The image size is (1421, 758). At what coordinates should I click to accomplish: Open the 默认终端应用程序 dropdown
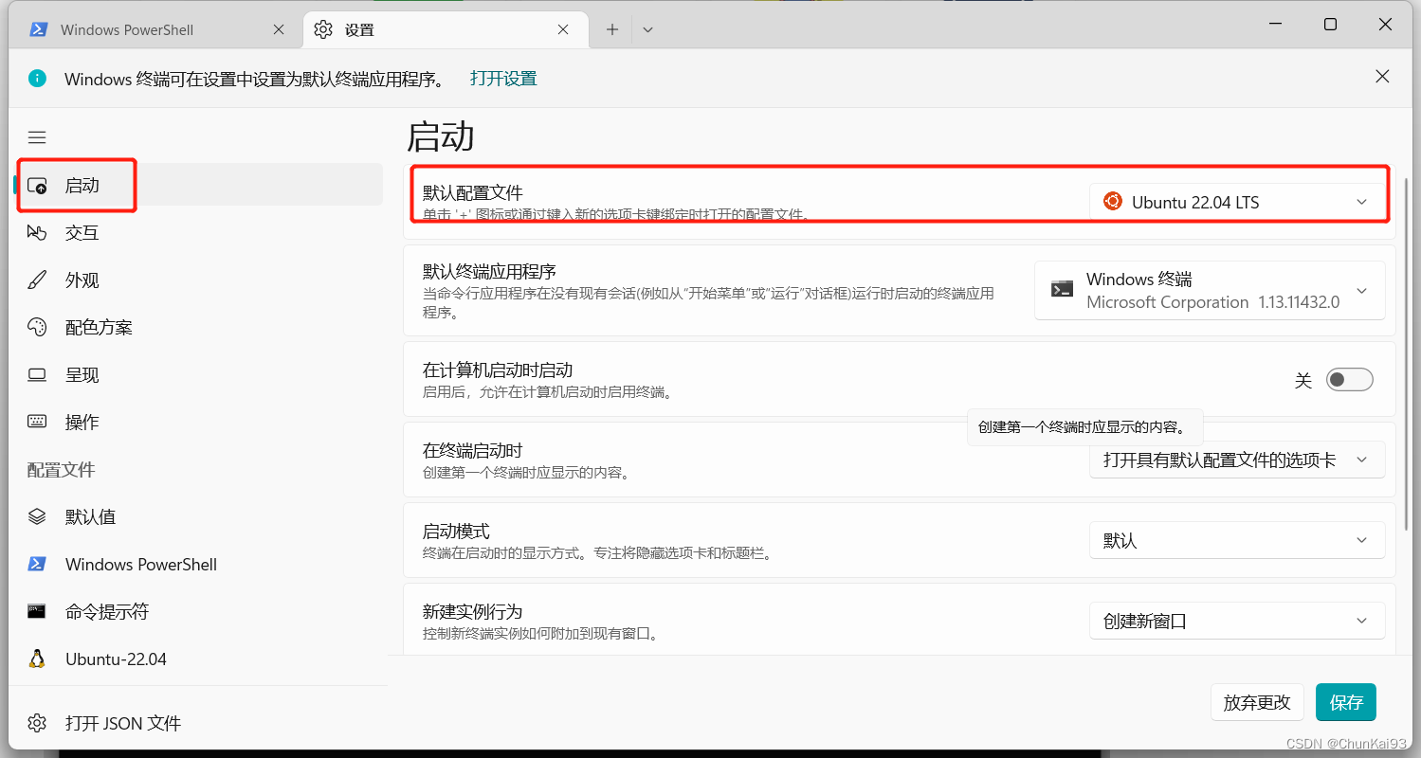(1210, 290)
